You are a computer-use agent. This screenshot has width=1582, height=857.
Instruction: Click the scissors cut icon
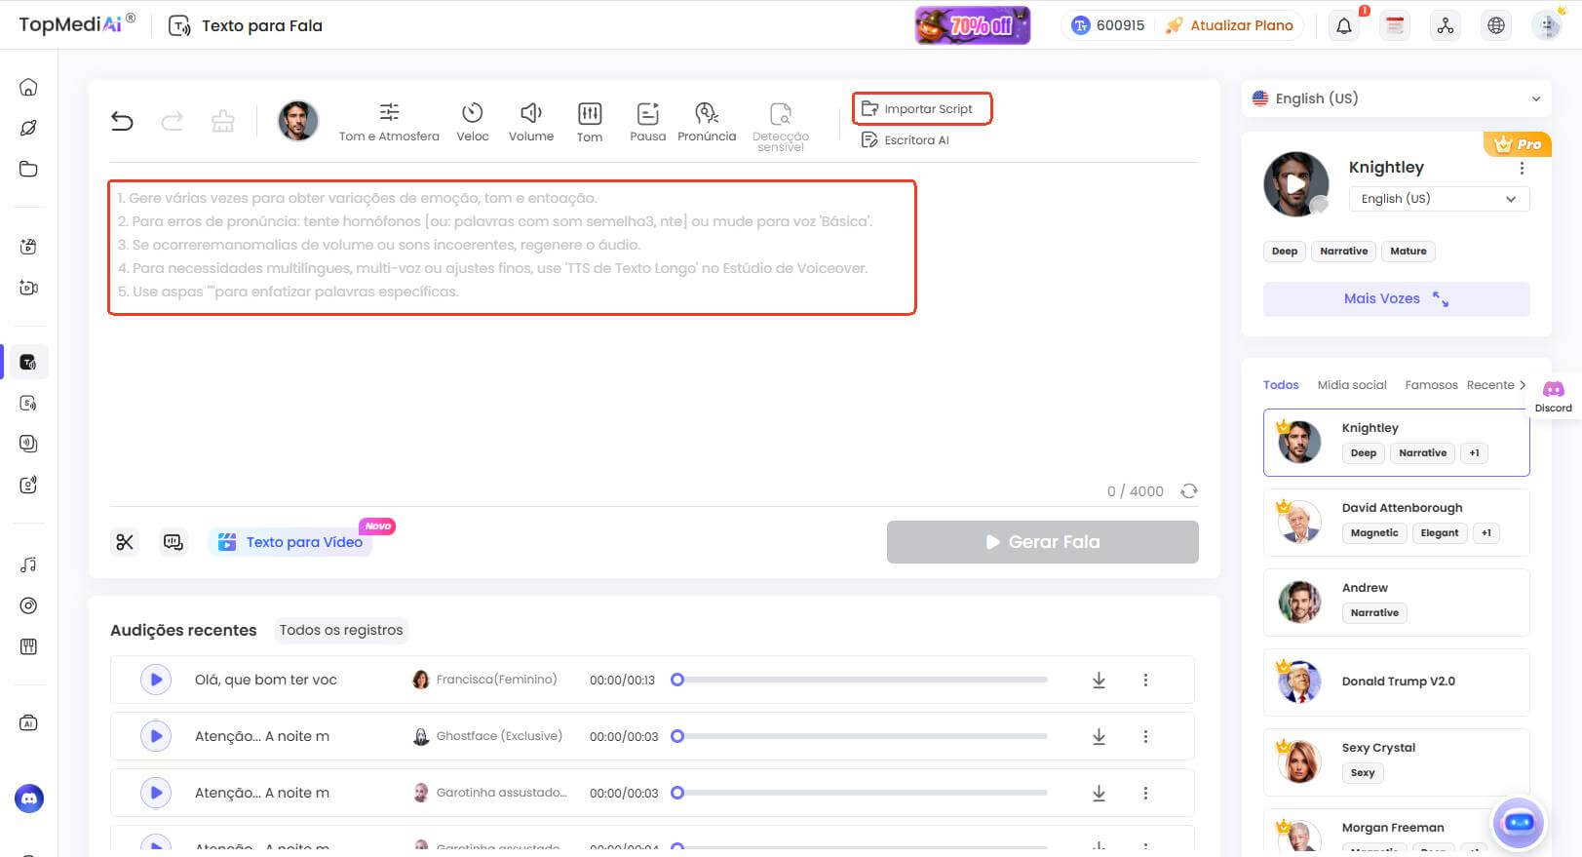coord(125,542)
